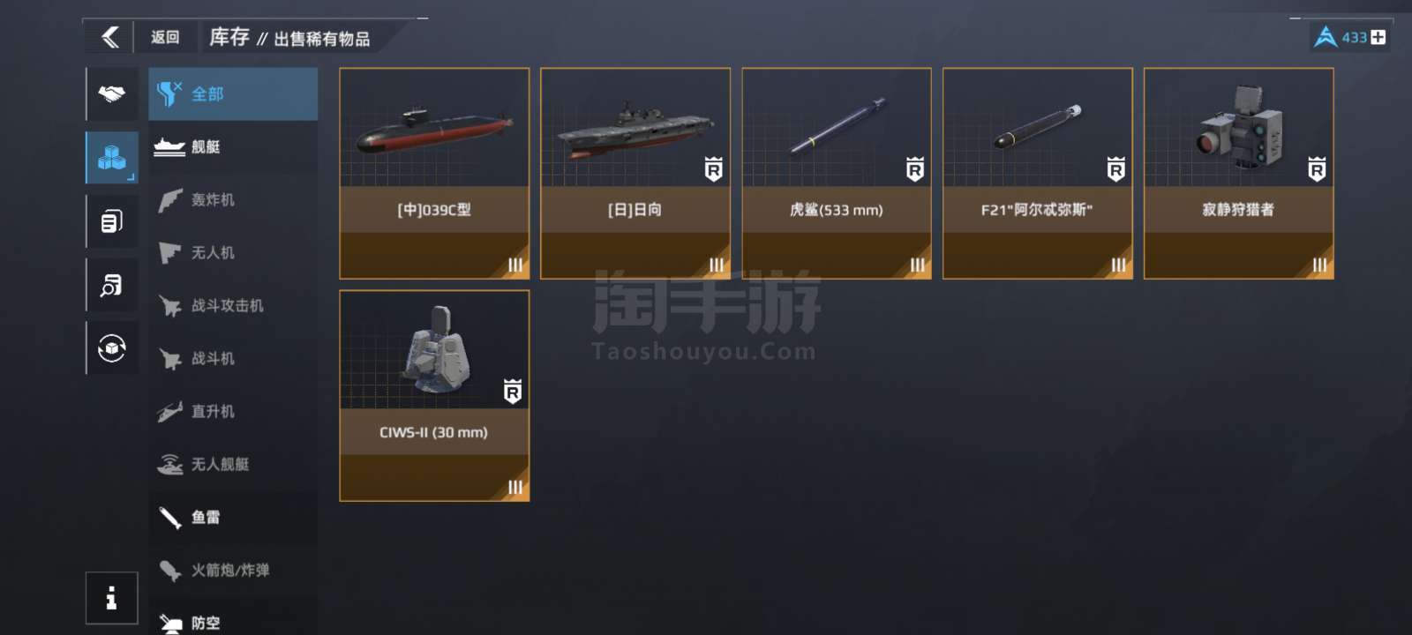Open the info button icon
Viewport: 1412px width, 635px height.
[112, 598]
